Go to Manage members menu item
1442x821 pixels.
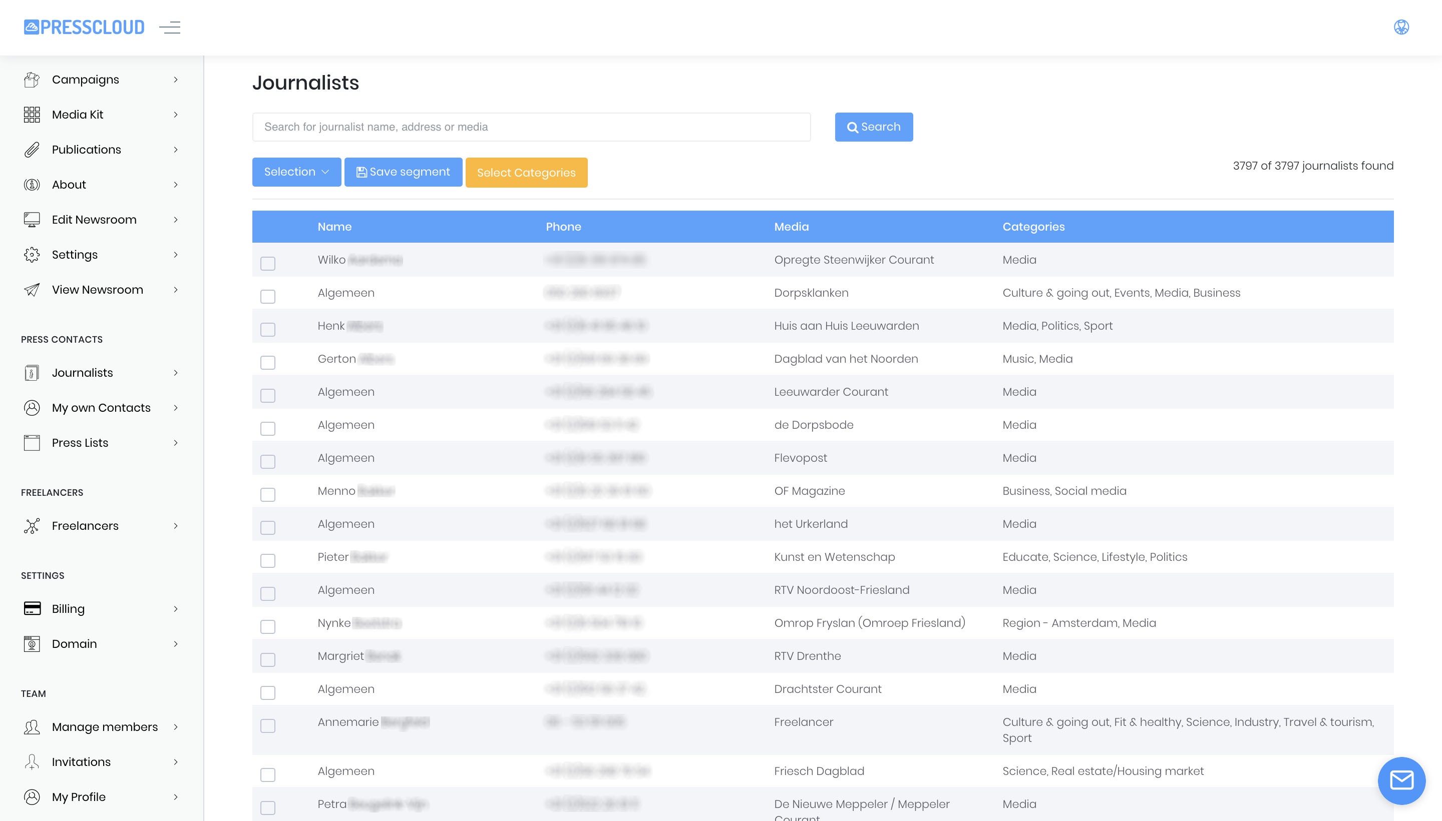pyautogui.click(x=104, y=727)
